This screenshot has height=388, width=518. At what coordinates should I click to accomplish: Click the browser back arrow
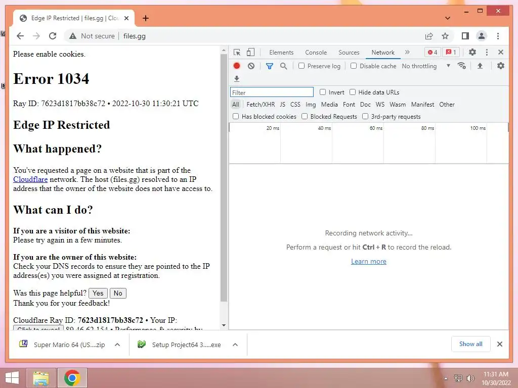click(20, 36)
